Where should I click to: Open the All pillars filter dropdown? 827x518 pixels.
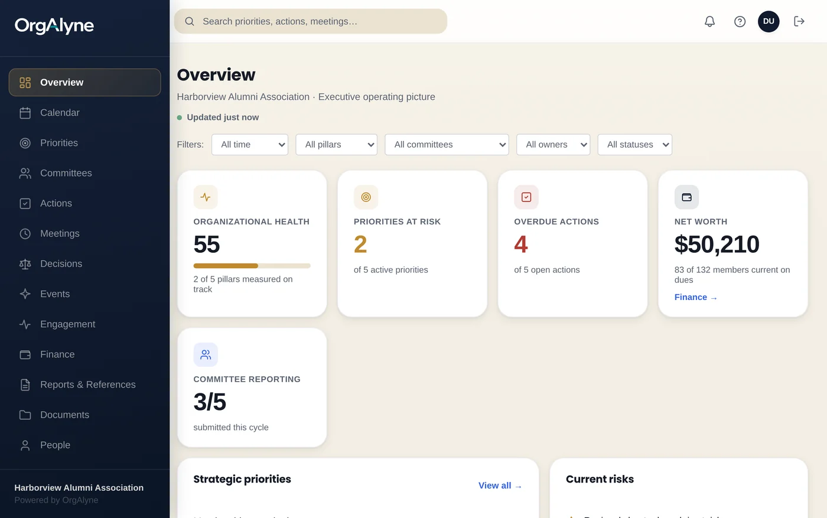point(337,145)
